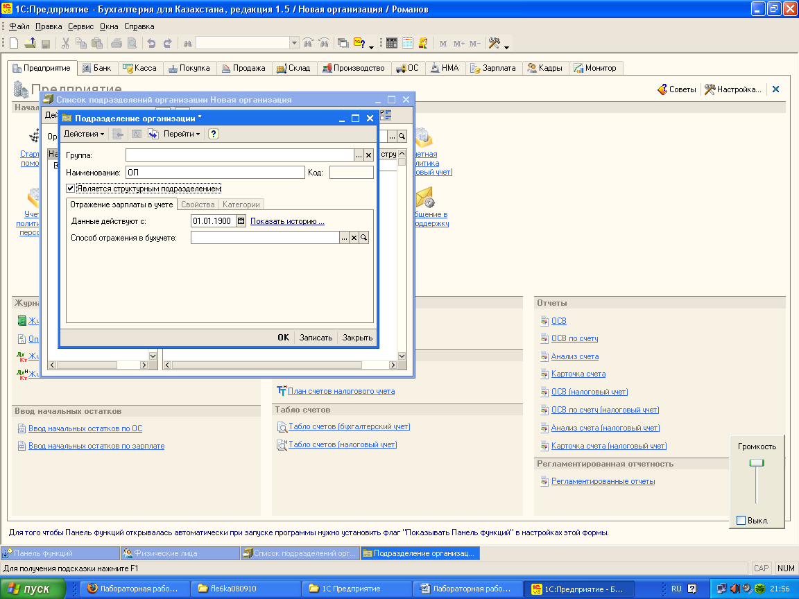This screenshot has width=799, height=599.
Task: Open the 'Регламентированные отчеты' link
Action: 603,481
